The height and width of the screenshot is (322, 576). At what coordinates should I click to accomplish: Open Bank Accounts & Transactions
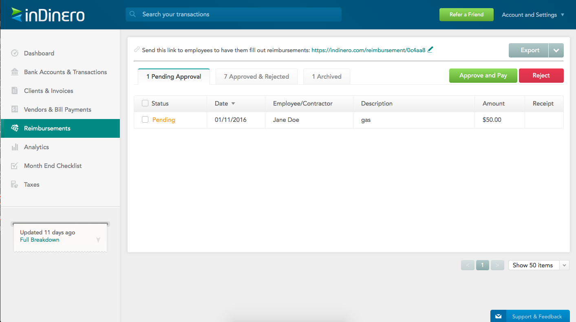65,72
